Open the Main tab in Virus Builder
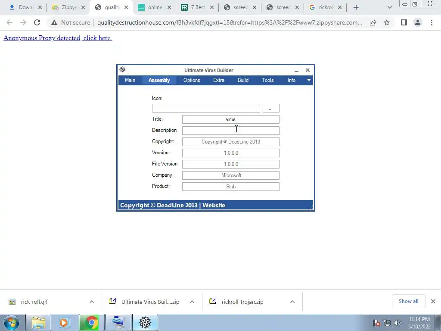The width and height of the screenshot is (441, 331). [130, 80]
